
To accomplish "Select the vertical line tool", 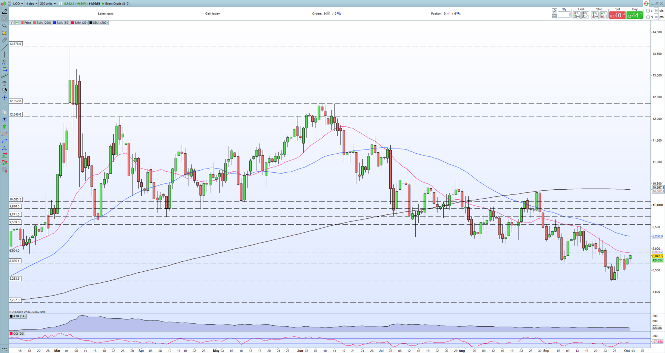I will [5, 54].
